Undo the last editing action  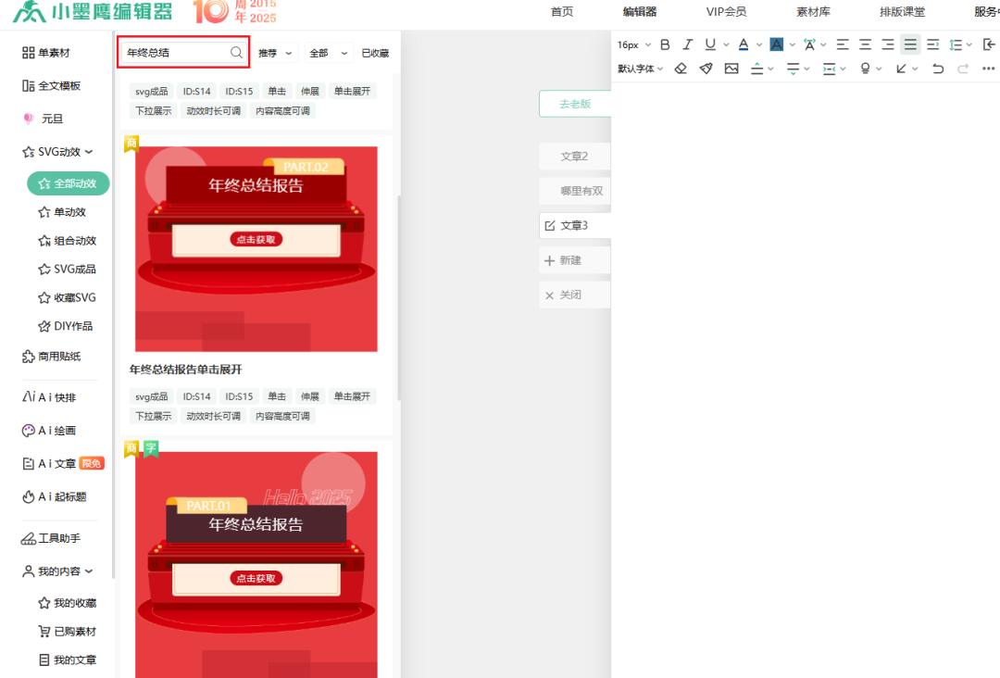pos(938,69)
